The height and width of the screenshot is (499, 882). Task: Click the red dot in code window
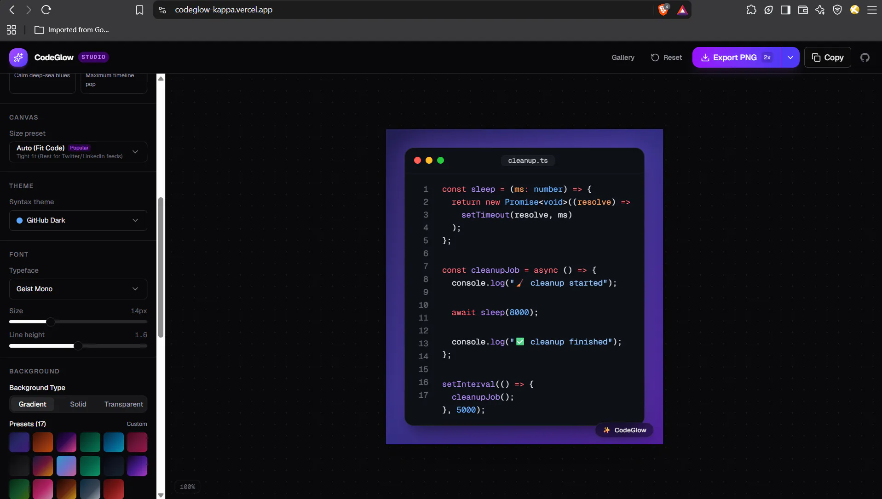[417, 161]
